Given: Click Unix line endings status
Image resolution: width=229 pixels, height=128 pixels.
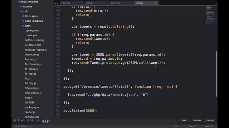Looking at the screenshot, I should tap(176, 126).
